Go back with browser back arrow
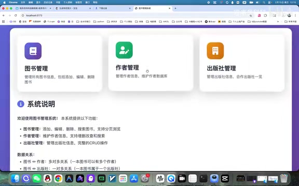This screenshot has height=186, width=299. coord(4,16)
